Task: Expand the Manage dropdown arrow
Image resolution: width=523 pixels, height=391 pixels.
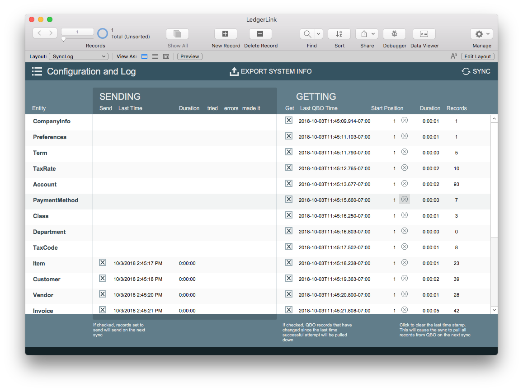Action: pos(488,34)
